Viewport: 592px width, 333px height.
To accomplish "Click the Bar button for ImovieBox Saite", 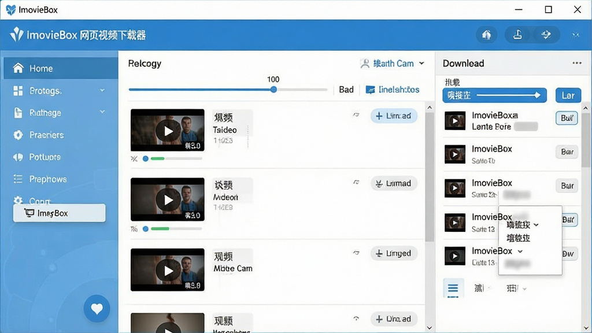I will pyautogui.click(x=567, y=152).
